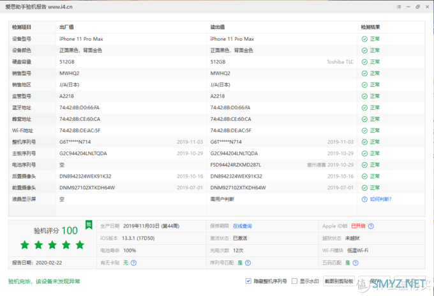Viewport: 434px width, 296px height.
Task: Click the green check icon for 整机序列号
Action: (x=364, y=142)
